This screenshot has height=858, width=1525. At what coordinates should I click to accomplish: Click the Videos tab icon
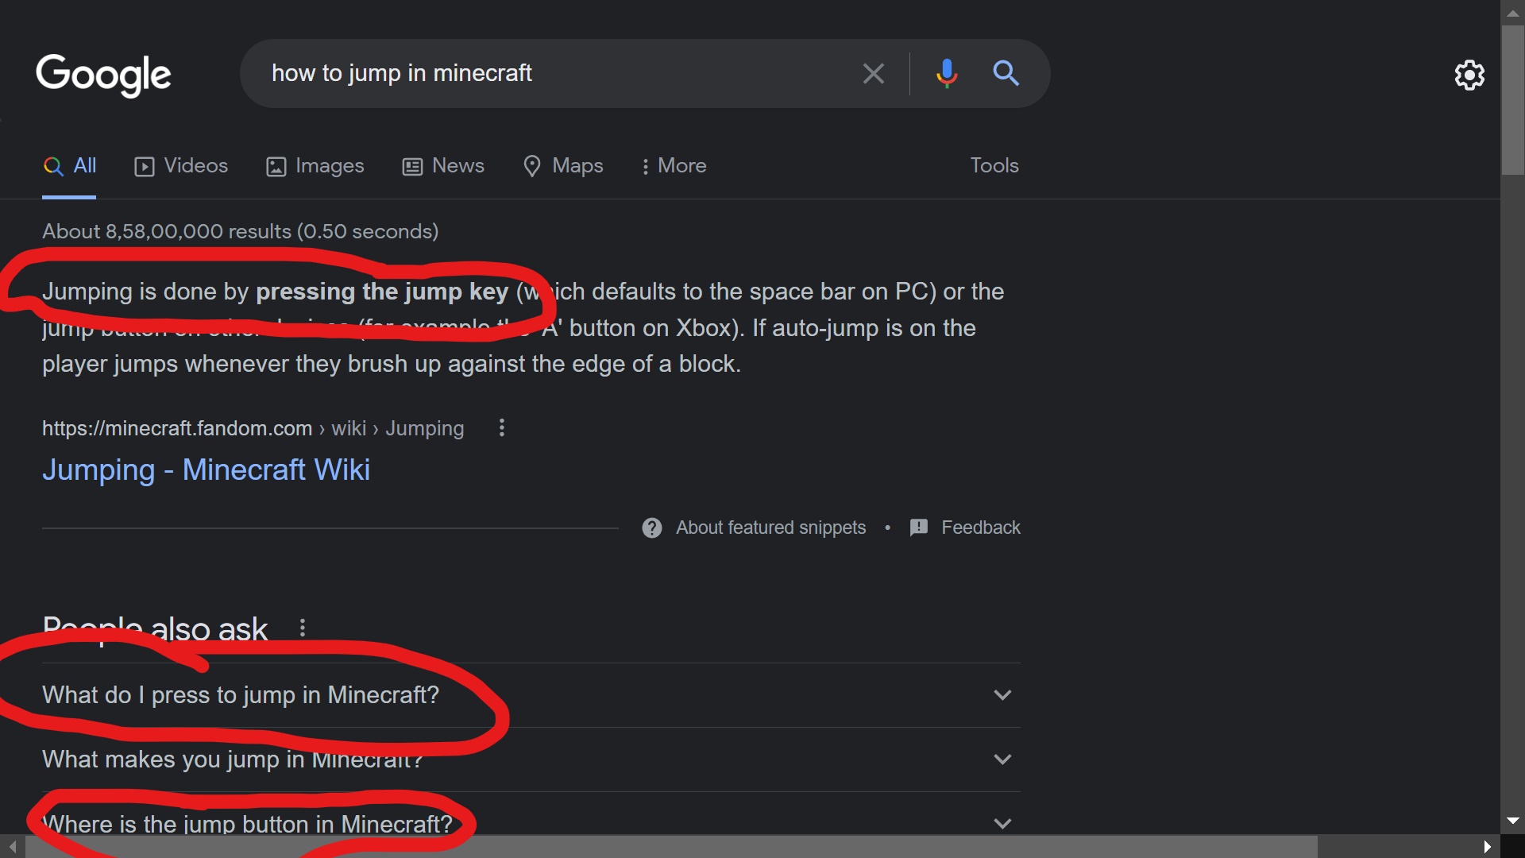tap(144, 165)
